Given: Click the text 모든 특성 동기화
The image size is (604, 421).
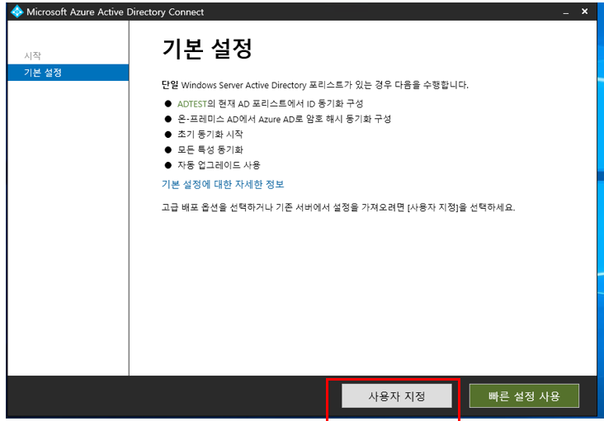Looking at the screenshot, I should click(x=210, y=149).
